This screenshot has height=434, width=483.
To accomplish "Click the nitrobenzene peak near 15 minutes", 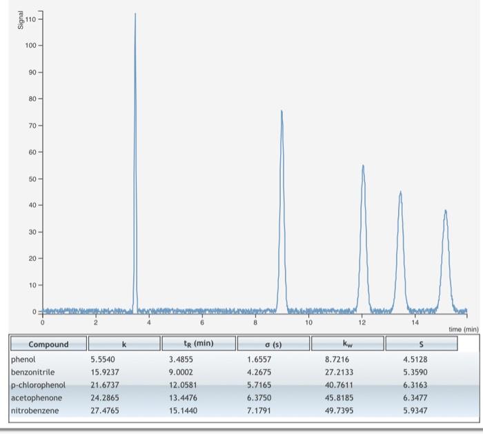I will (x=445, y=262).
